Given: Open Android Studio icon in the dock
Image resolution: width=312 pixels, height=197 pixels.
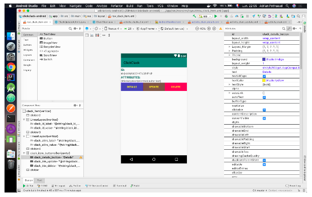Looking at the screenshot, I should (x=11, y=87).
